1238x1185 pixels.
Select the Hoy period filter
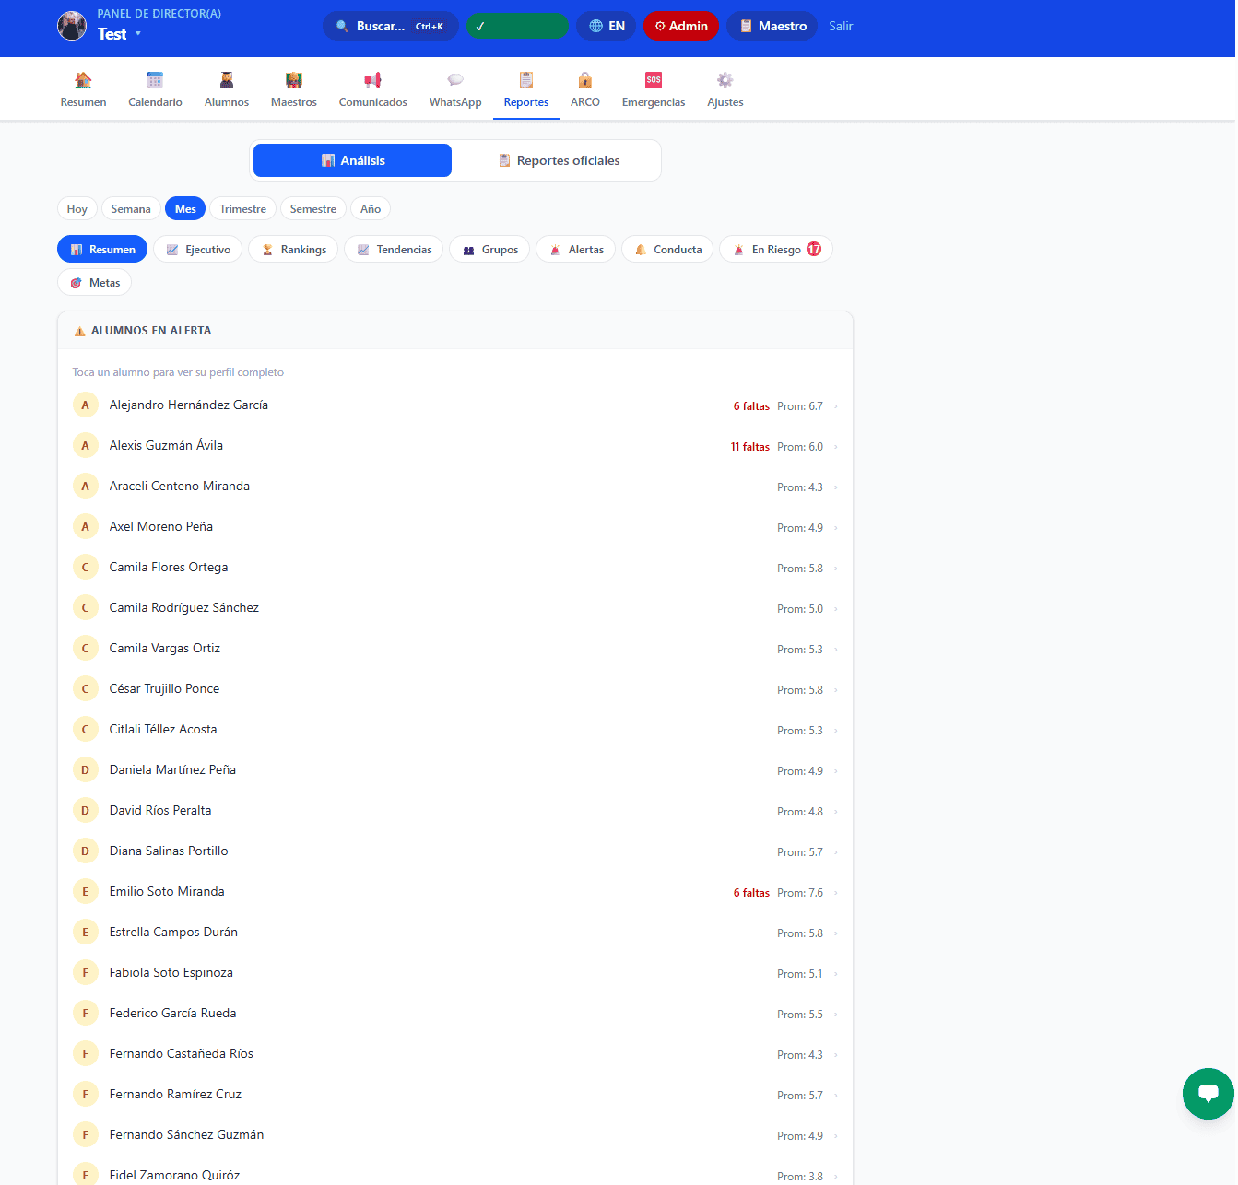tap(77, 209)
